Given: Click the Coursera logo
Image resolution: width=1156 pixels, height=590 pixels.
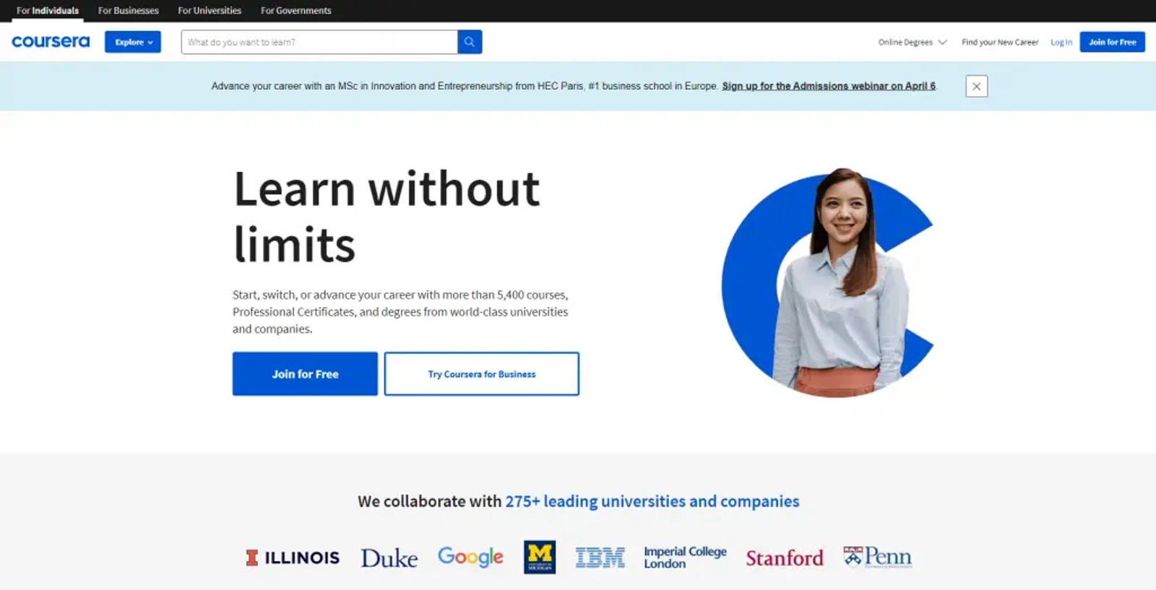Looking at the screenshot, I should (x=51, y=42).
